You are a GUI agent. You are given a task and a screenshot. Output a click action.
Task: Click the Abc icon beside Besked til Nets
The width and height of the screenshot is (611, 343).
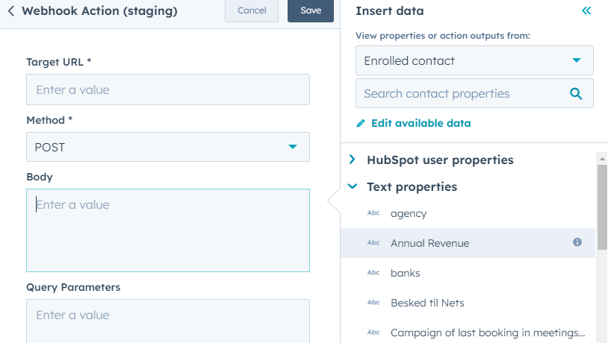(x=373, y=303)
